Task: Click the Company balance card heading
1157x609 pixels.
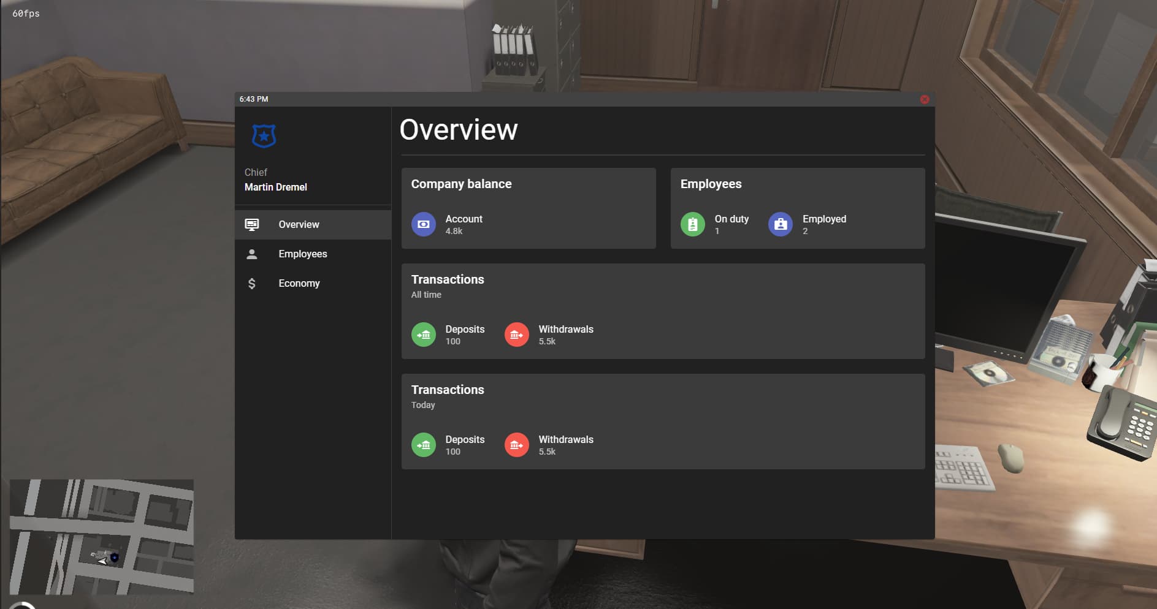Action: click(x=461, y=184)
